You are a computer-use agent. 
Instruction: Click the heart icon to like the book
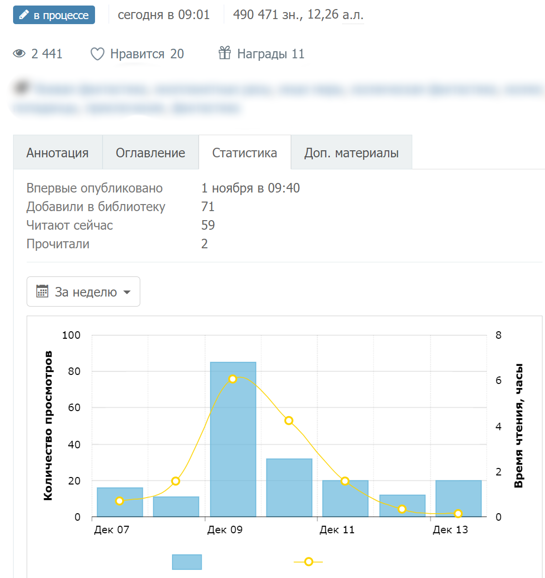click(97, 53)
